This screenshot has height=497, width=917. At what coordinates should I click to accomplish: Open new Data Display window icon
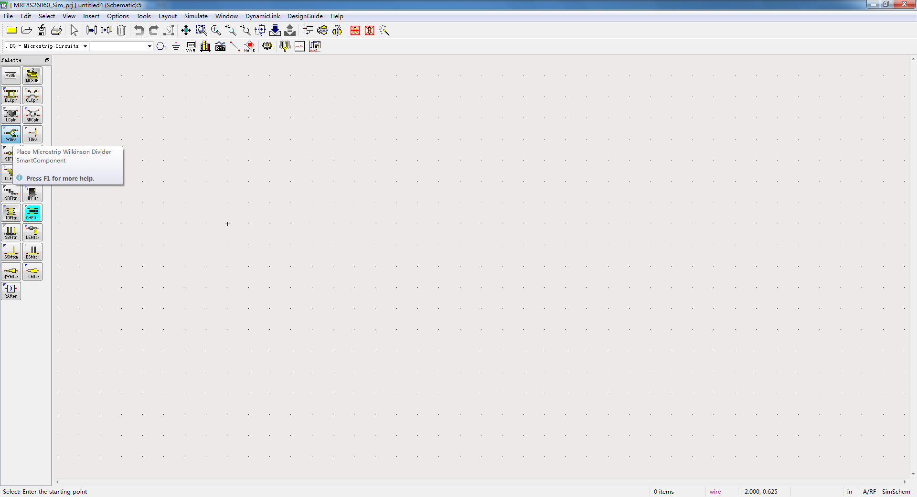(x=300, y=46)
